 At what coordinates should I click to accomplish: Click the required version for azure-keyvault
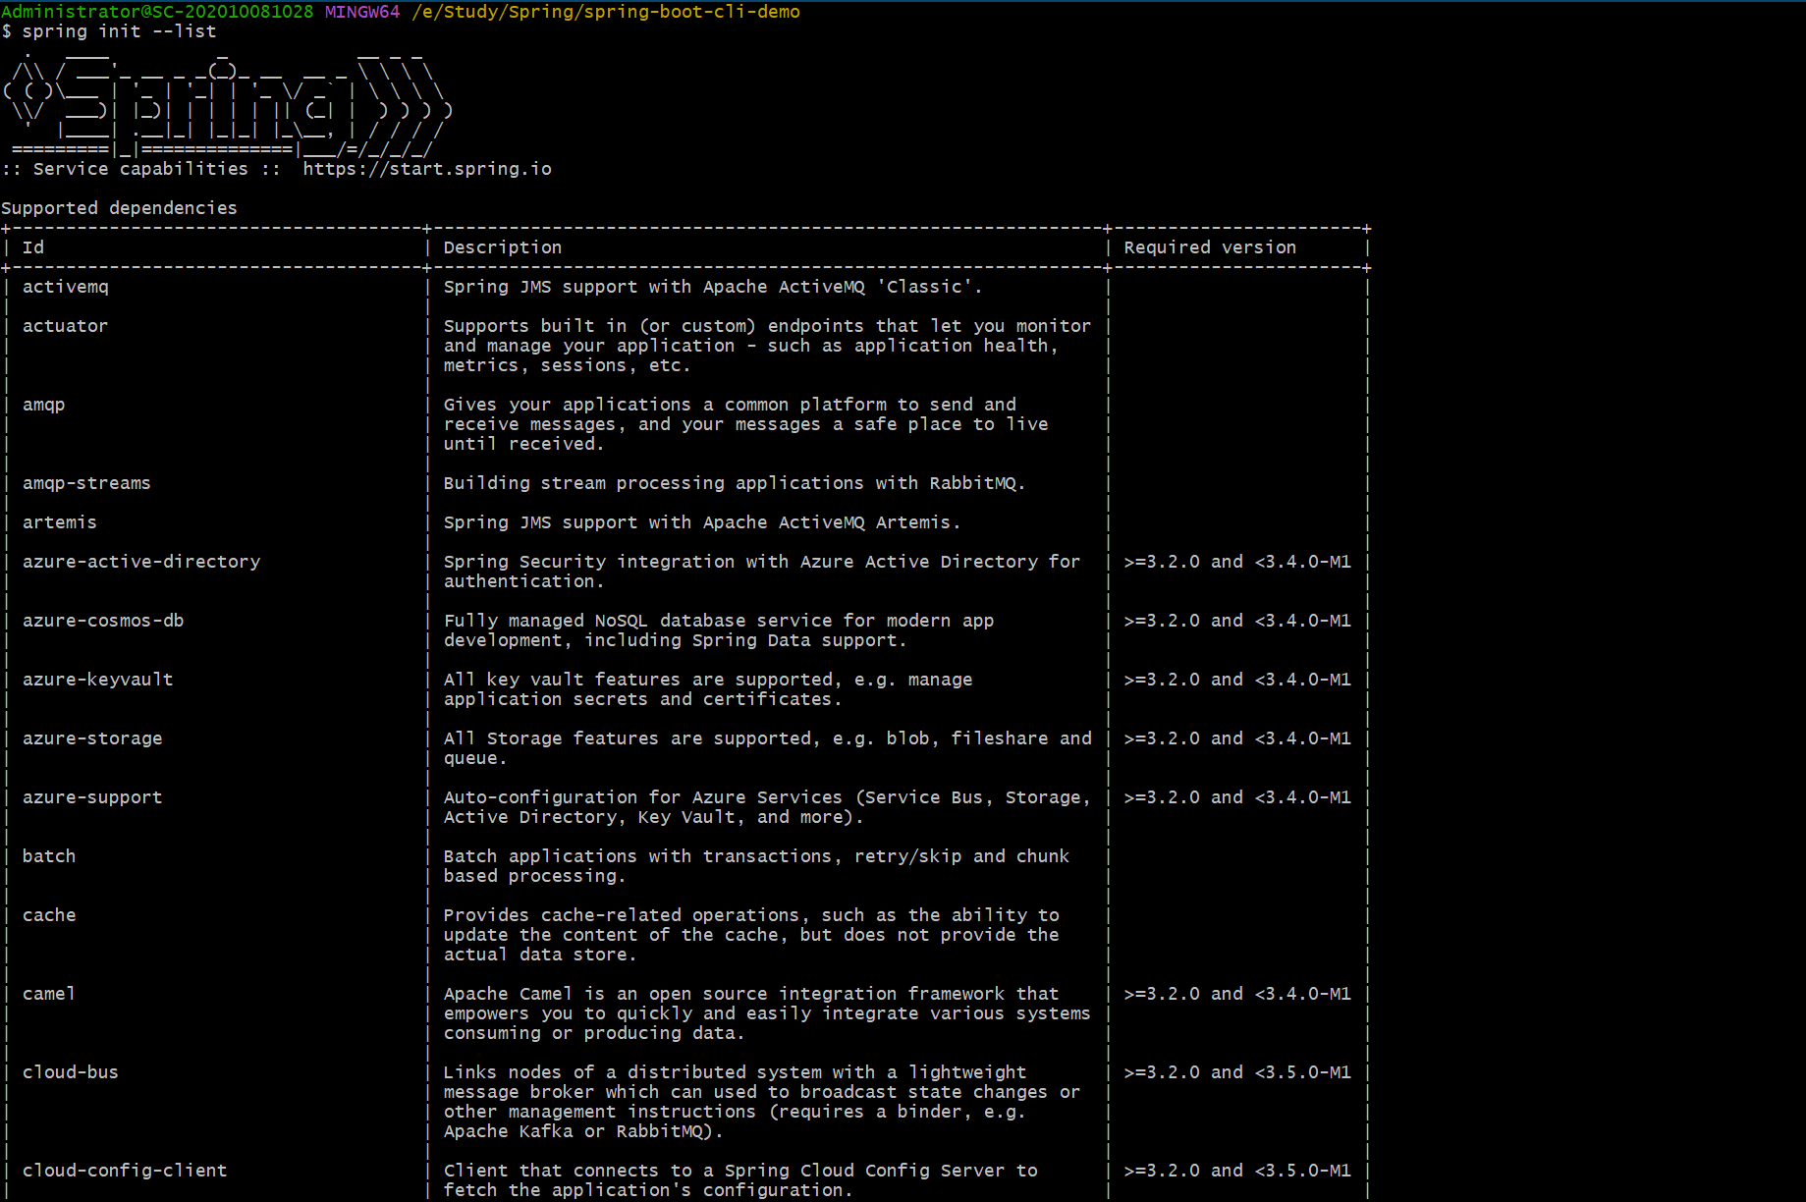pos(1237,680)
